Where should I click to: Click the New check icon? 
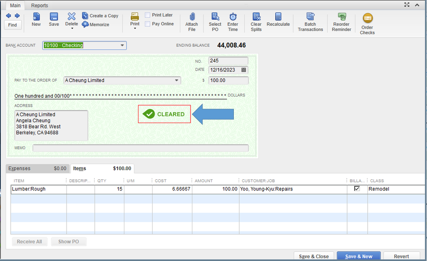click(x=36, y=17)
